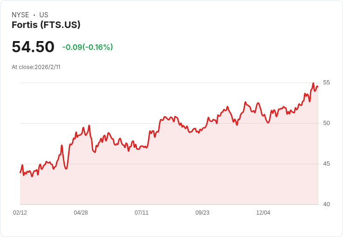
Task: Click the 50 y-axis price label
Action: click(x=326, y=123)
